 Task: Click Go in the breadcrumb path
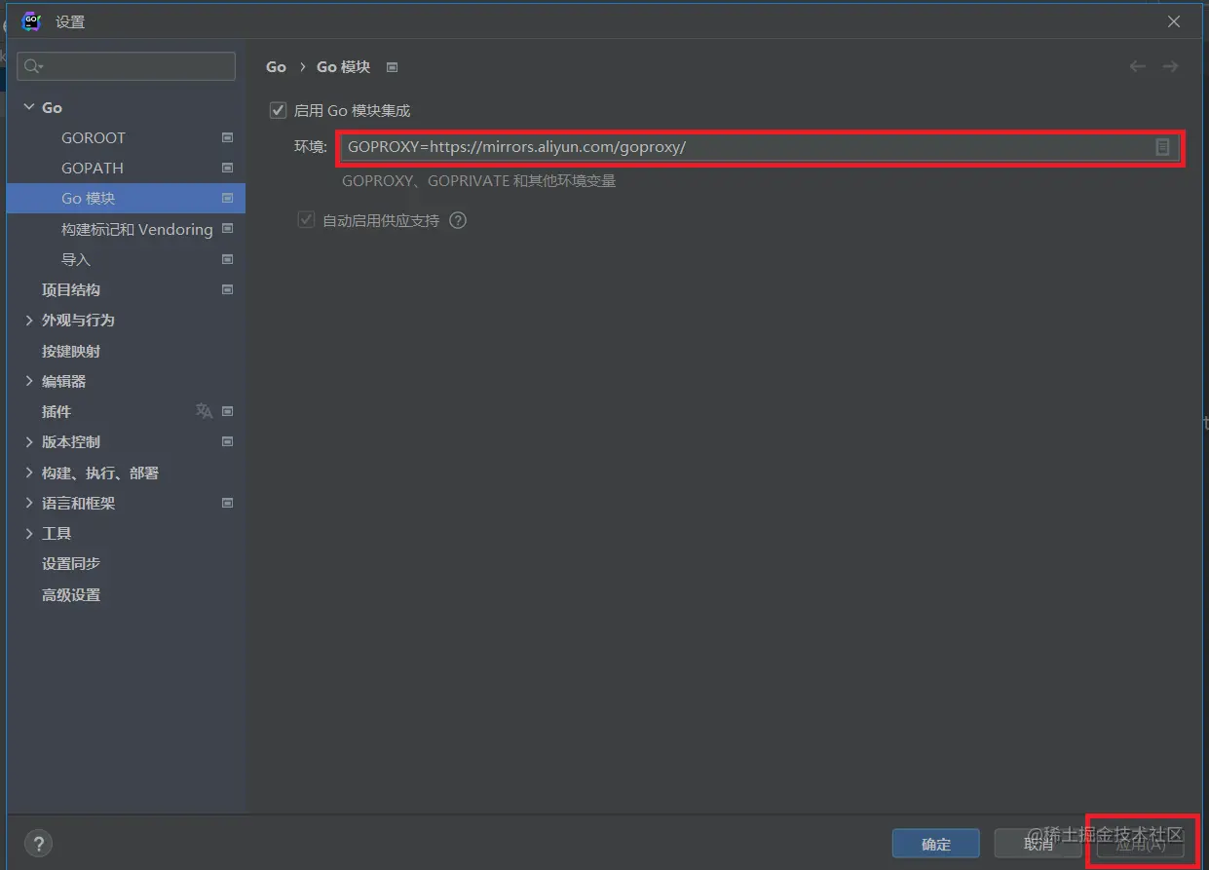click(x=277, y=67)
